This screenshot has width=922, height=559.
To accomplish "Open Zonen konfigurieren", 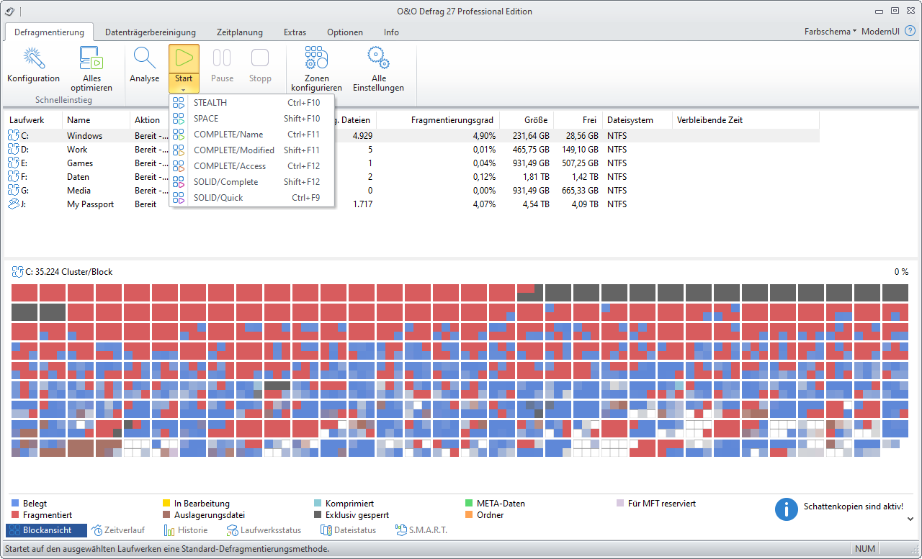I will coord(316,58).
